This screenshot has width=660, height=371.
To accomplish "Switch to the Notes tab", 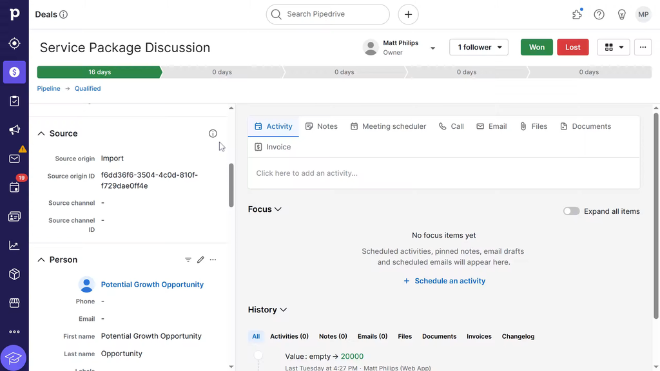I will [x=321, y=126].
